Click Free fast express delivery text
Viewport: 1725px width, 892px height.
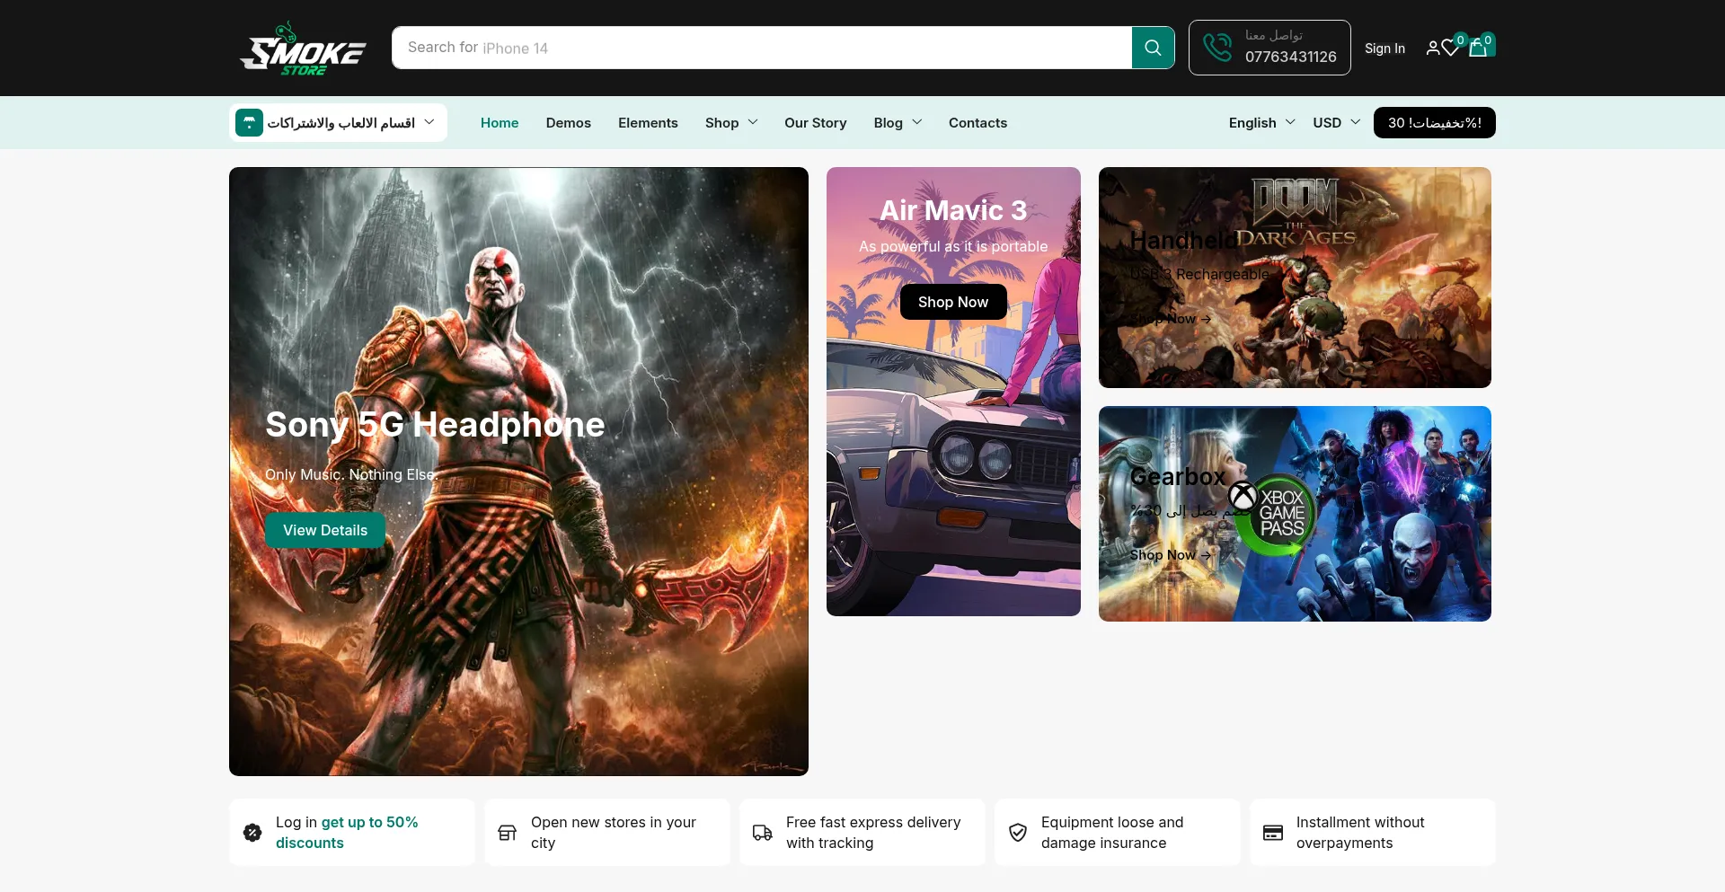click(873, 833)
